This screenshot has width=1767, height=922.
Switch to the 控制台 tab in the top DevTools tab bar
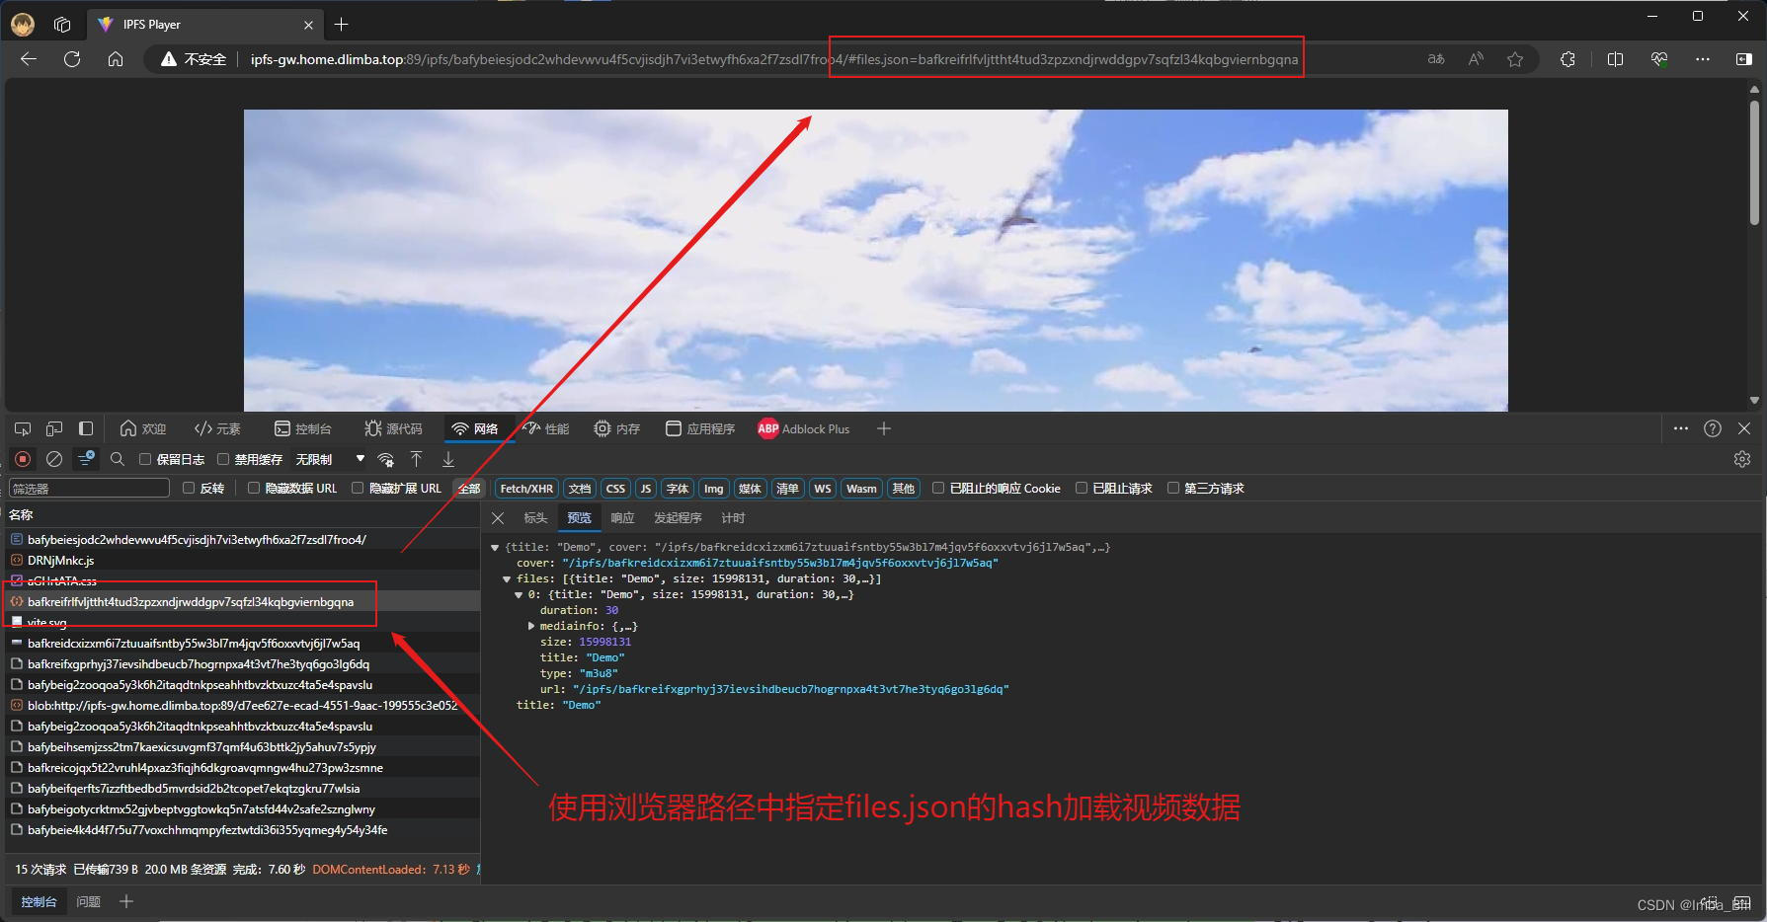pos(302,428)
